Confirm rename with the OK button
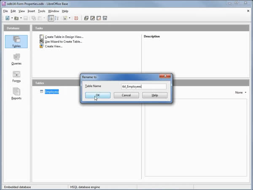The width and height of the screenshot is (253, 190). coord(98,95)
